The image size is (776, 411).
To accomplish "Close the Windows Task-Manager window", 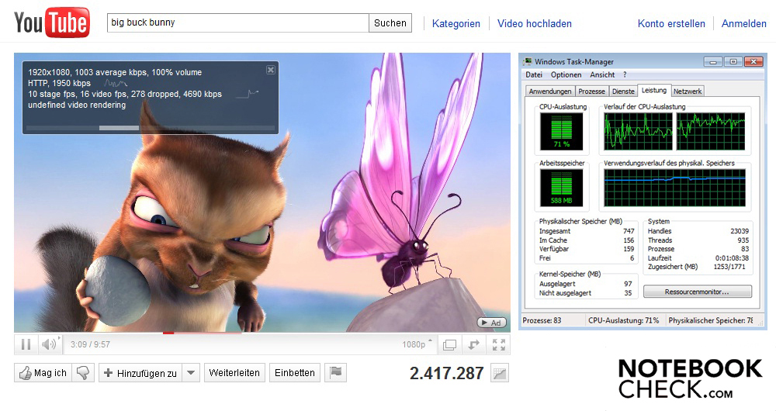I will (x=753, y=62).
